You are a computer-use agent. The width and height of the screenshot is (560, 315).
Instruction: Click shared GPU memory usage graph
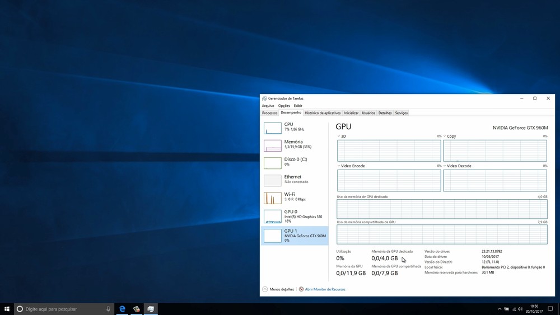point(442,234)
